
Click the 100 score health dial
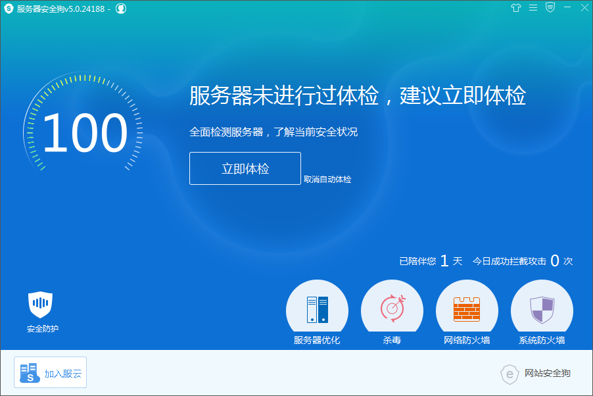point(87,131)
